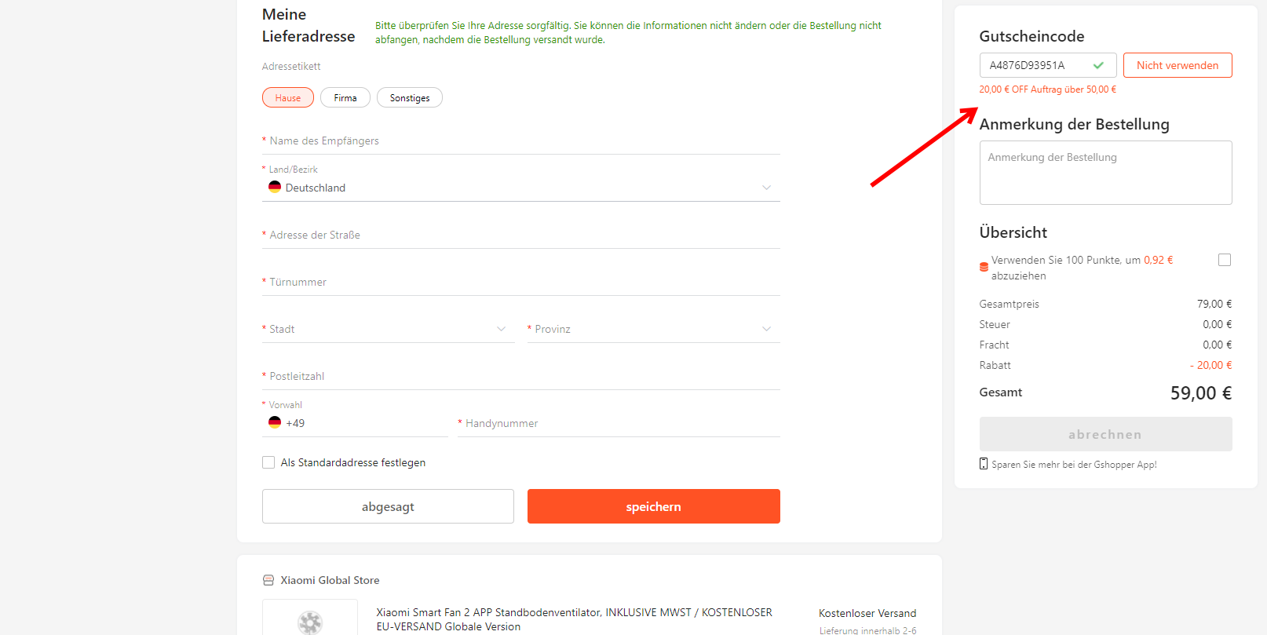Select the Hause address label
The image size is (1267, 635).
[x=288, y=97]
